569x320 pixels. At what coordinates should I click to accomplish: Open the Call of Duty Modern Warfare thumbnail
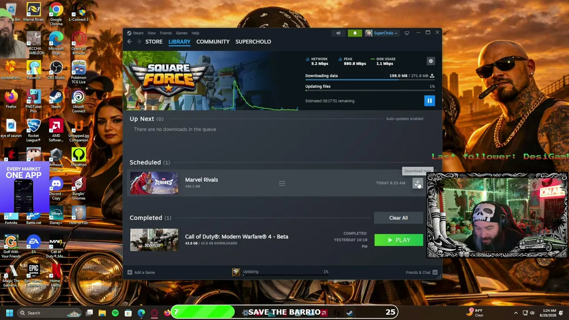[x=154, y=240]
